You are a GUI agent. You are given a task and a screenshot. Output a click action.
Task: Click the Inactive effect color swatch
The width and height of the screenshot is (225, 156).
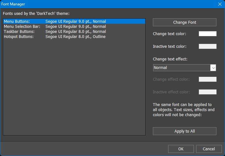click(x=208, y=92)
